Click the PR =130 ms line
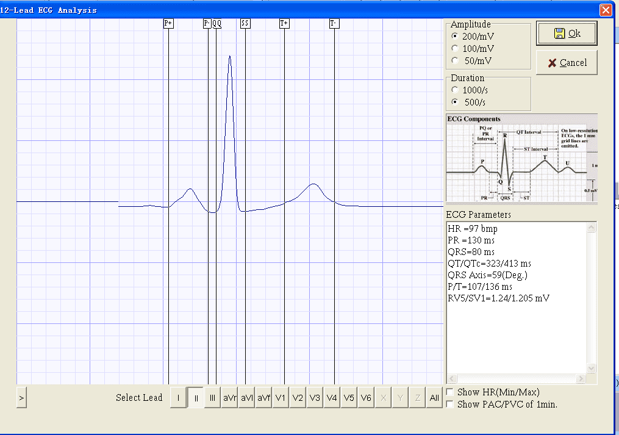This screenshot has height=435, width=619. pyautogui.click(x=471, y=240)
